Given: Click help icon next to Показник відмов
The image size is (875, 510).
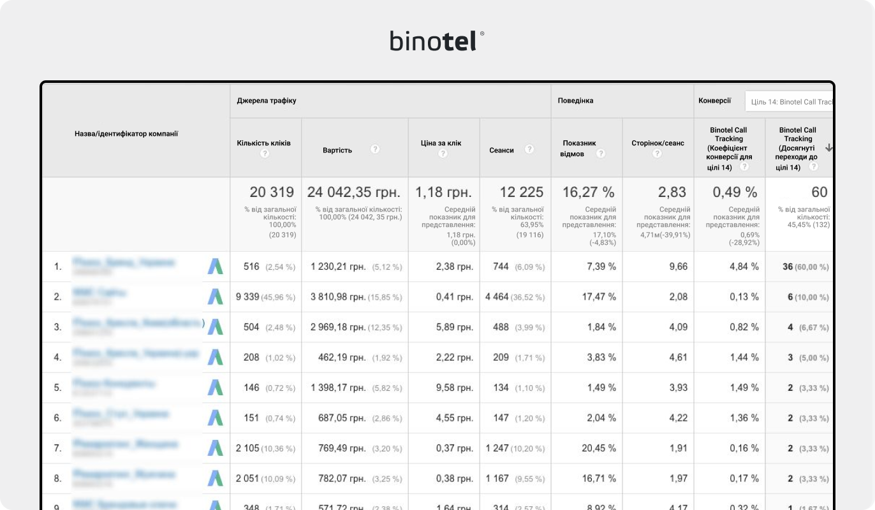Looking at the screenshot, I should click(x=600, y=154).
